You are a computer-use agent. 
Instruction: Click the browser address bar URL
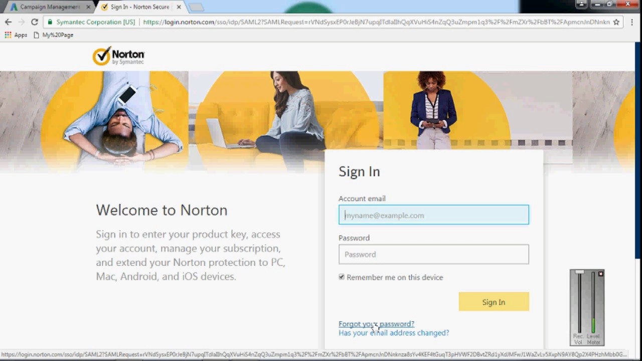376,22
